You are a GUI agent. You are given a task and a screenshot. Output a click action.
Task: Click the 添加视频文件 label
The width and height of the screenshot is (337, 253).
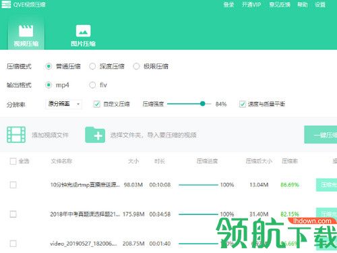tap(50, 135)
